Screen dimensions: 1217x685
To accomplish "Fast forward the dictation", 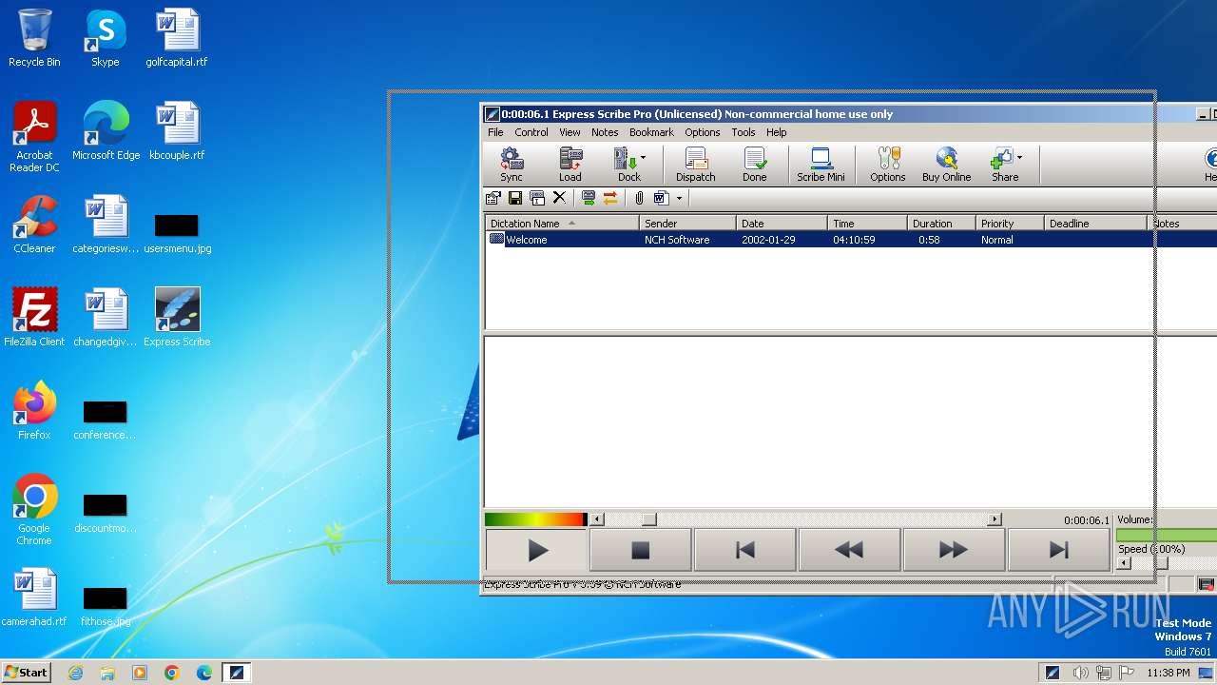I will 954,550.
